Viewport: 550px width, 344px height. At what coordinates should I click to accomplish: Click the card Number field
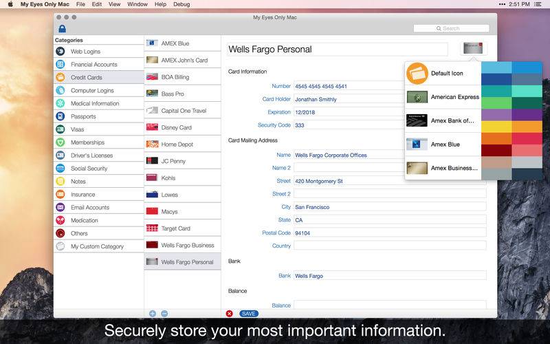[349, 86]
